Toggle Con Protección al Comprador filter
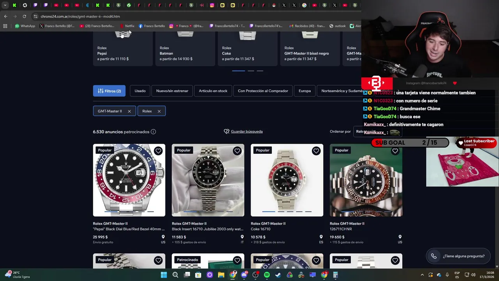499x281 pixels. [x=263, y=91]
